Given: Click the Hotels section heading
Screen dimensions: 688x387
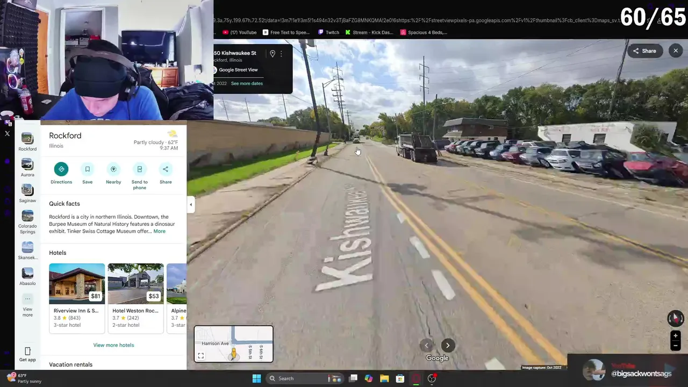Looking at the screenshot, I should click(58, 253).
